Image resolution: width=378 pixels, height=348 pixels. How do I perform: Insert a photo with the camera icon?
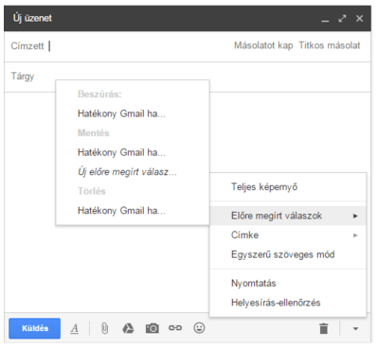pos(153,328)
